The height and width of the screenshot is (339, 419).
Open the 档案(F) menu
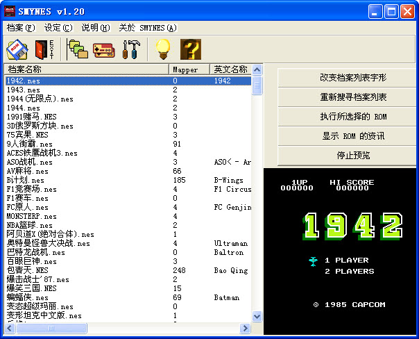20,28
